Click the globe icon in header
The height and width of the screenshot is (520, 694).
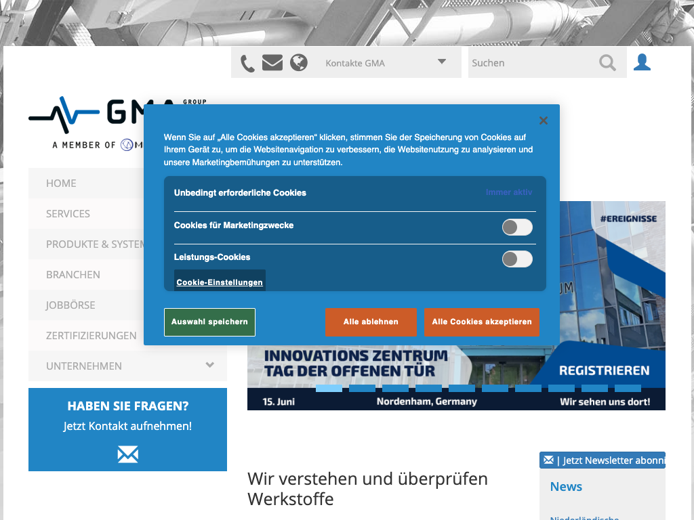click(x=299, y=62)
